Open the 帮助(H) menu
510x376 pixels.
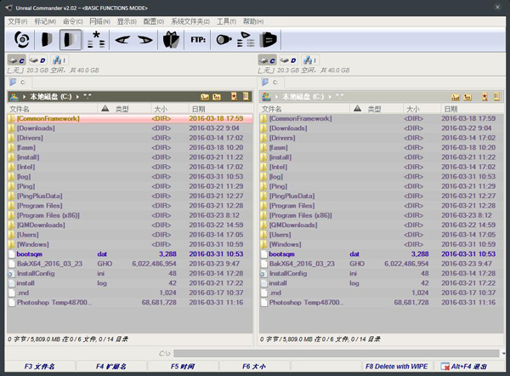click(253, 21)
